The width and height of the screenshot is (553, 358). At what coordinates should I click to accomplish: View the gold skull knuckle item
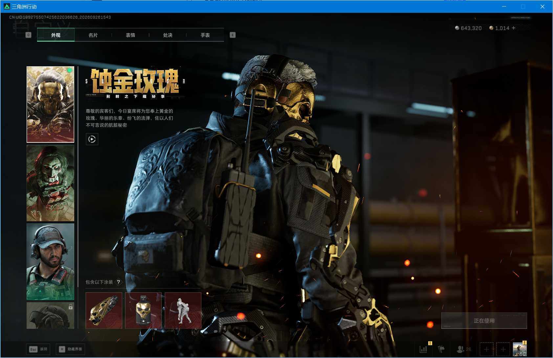104,310
